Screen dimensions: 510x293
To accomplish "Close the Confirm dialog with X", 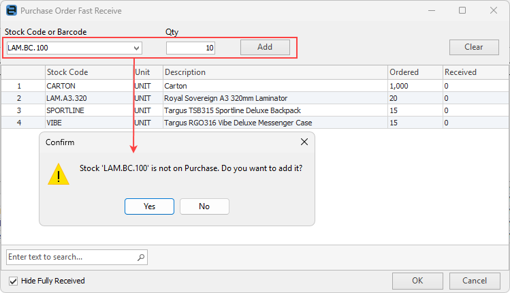I will (x=304, y=142).
